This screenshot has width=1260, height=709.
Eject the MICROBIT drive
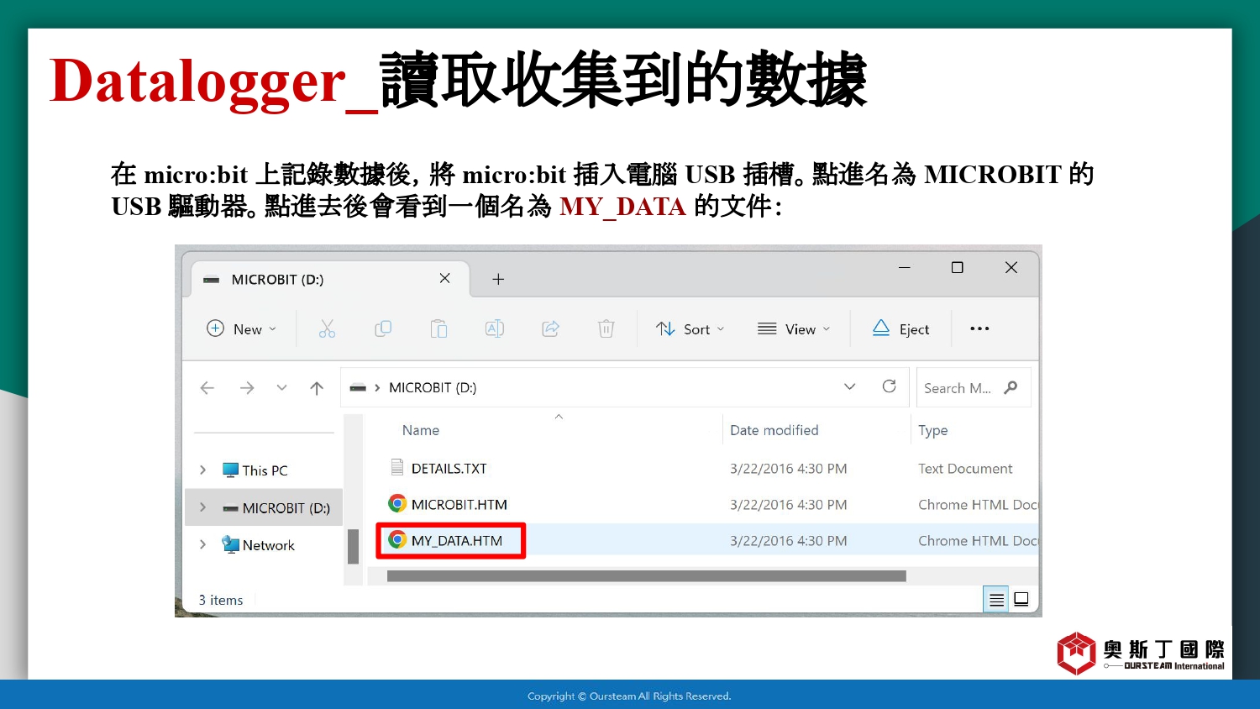[x=901, y=329]
